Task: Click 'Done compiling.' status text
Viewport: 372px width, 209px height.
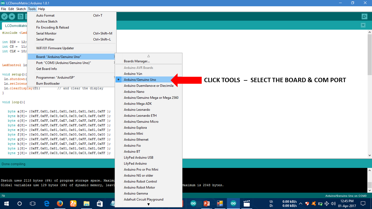Action: tap(14, 164)
